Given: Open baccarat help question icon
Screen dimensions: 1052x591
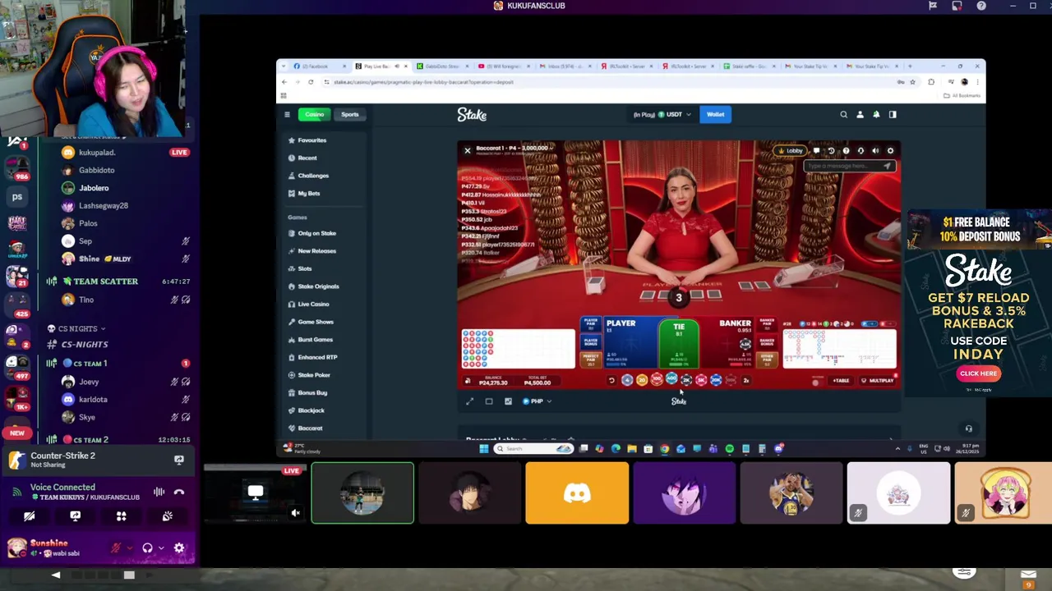Looking at the screenshot, I should pyautogui.click(x=846, y=151).
